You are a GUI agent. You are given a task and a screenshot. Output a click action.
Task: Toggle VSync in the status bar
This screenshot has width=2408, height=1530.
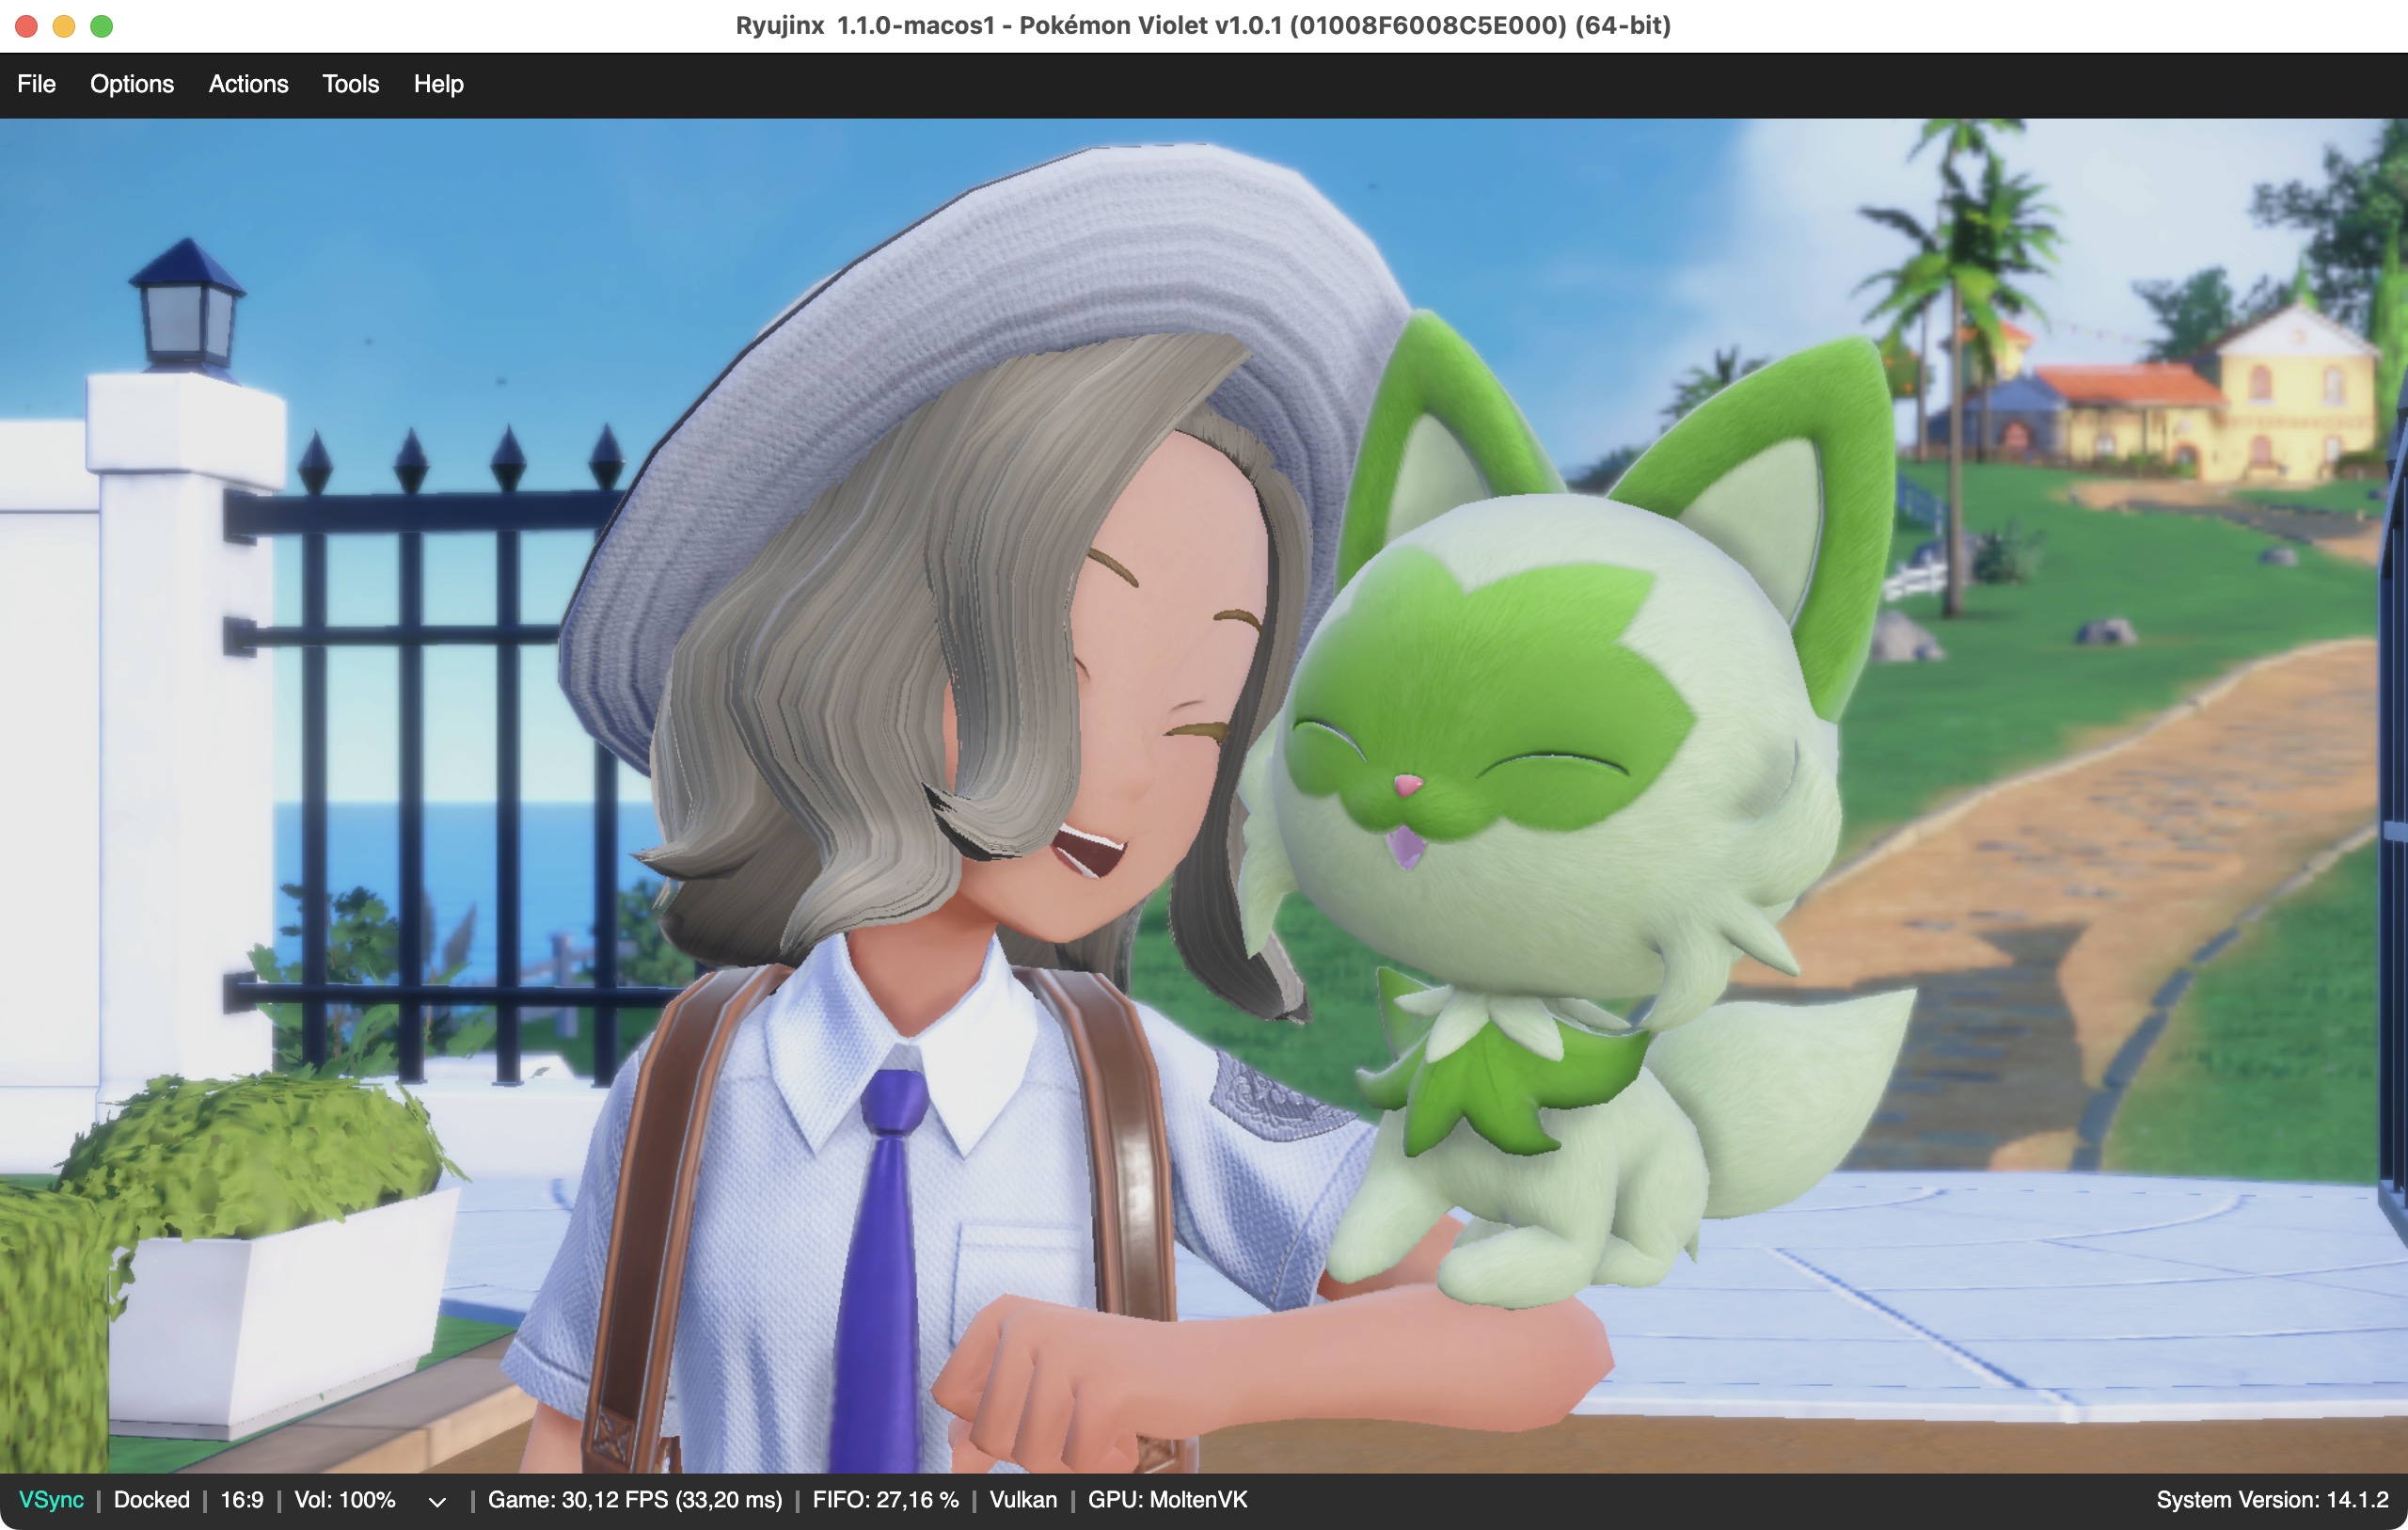pos(51,1499)
